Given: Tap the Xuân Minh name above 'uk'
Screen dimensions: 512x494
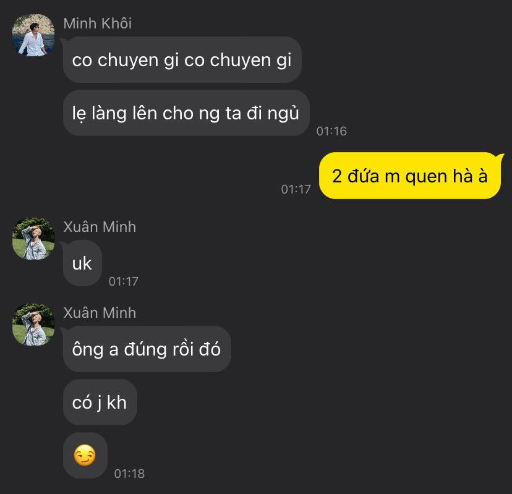Looking at the screenshot, I should [x=100, y=227].
